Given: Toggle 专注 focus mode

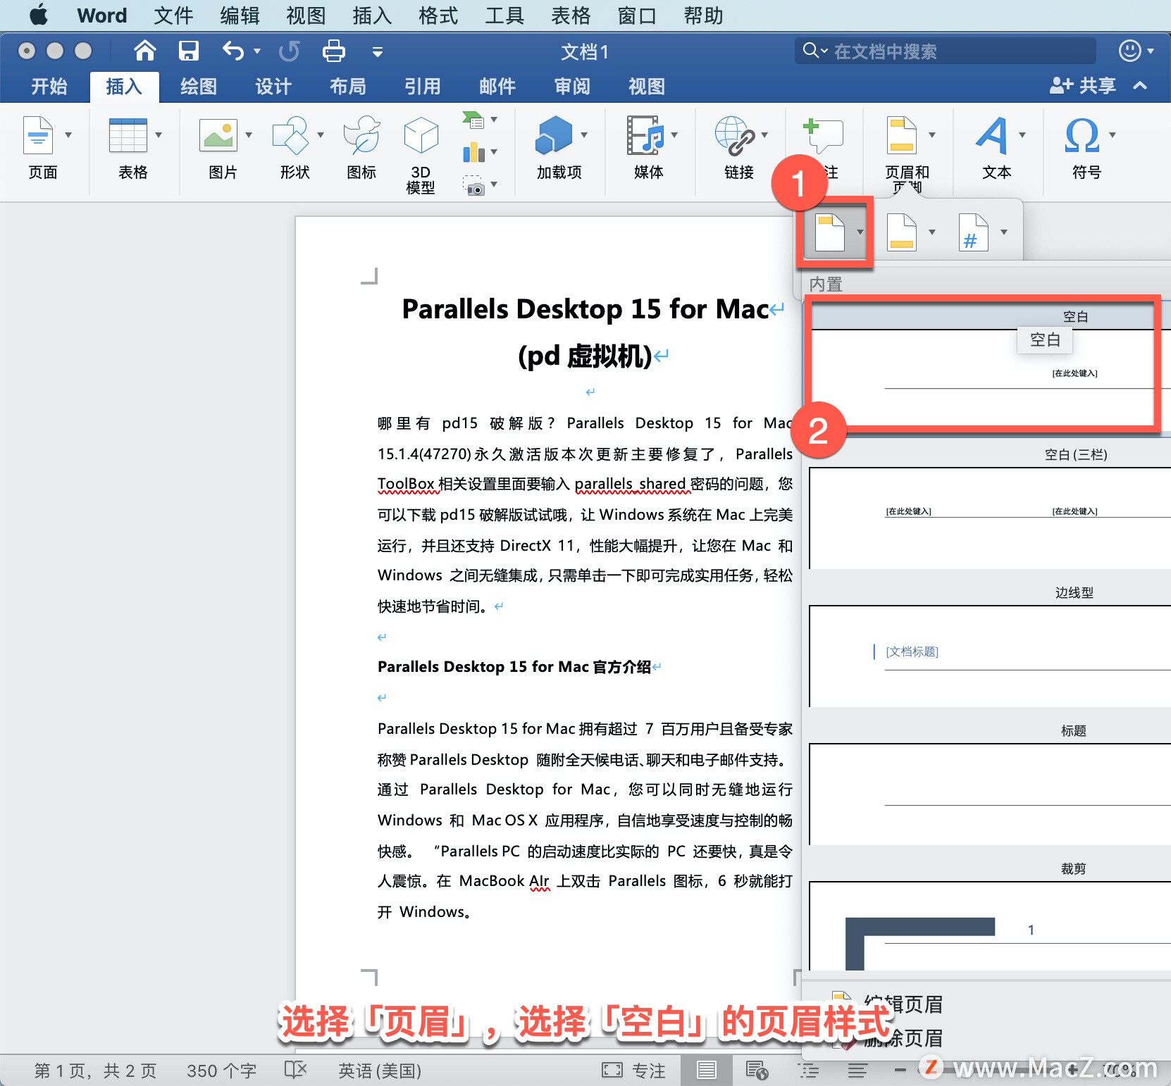Looking at the screenshot, I should (x=633, y=1071).
